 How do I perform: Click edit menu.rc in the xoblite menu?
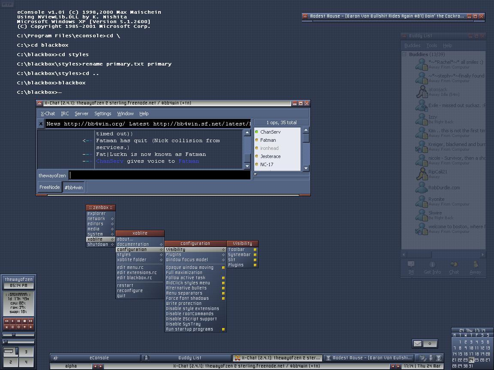[140, 267]
